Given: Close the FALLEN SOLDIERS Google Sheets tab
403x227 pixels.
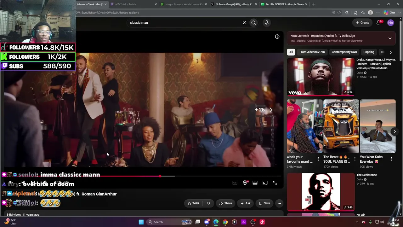Looking at the screenshot, I should click(x=306, y=4).
